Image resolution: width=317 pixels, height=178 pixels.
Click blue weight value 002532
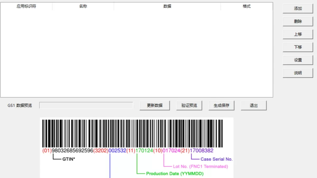coord(117,151)
